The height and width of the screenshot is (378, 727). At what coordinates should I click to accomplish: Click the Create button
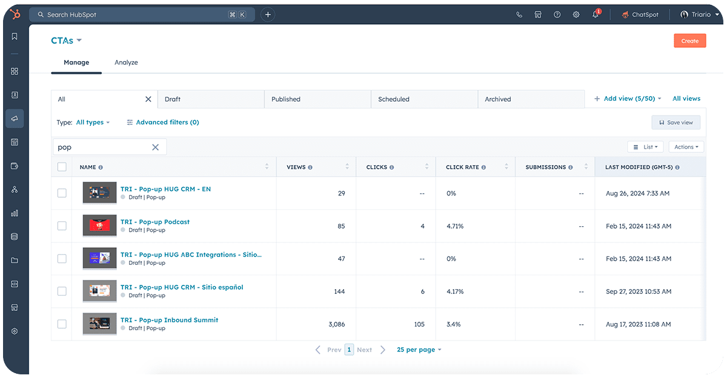click(x=689, y=41)
